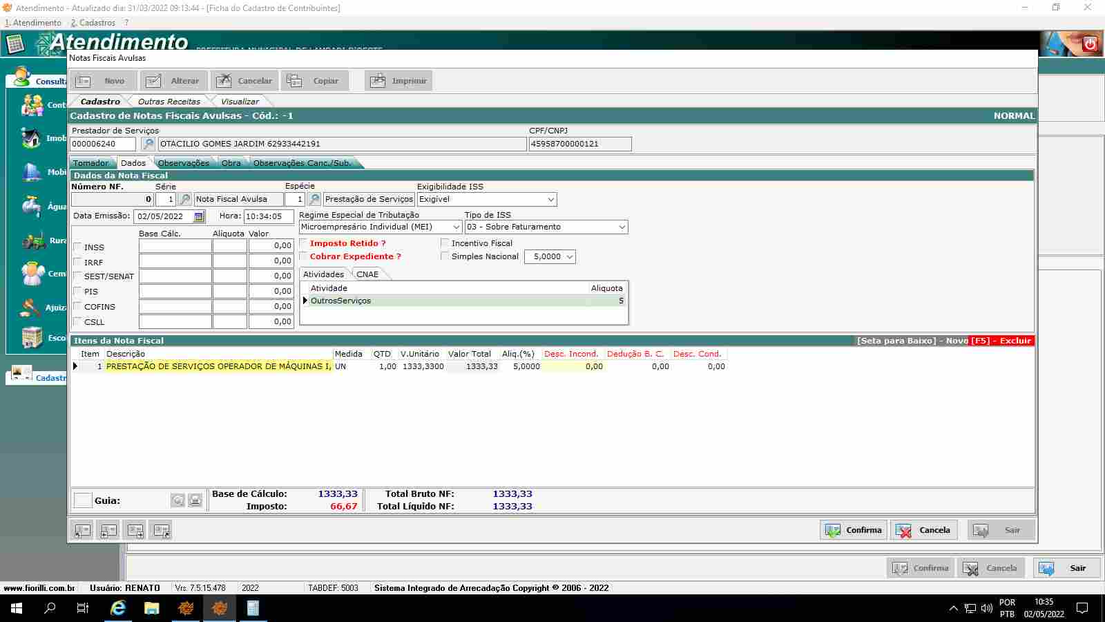
Task: Click the Prestador de Serviços search magnifier icon
Action: [148, 144]
